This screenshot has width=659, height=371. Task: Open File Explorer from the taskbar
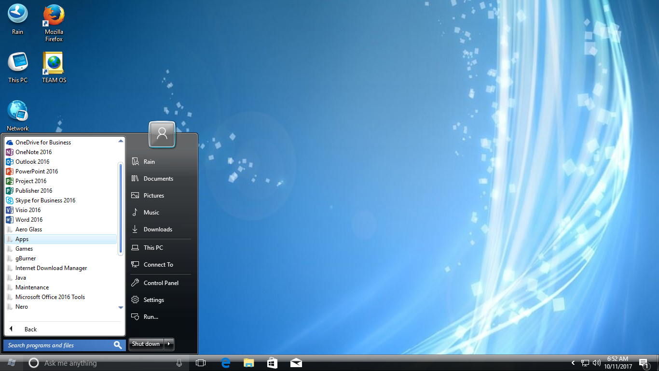pos(249,363)
